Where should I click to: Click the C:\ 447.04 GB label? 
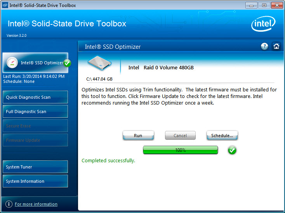99,79
